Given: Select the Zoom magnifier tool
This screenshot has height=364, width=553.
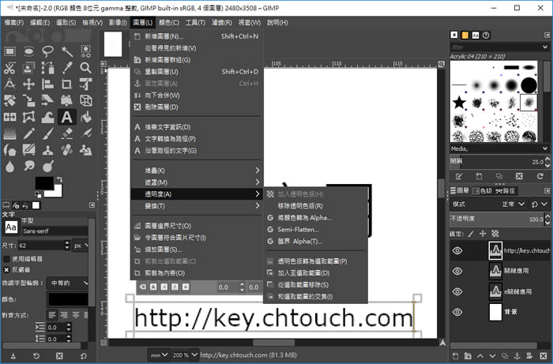Looking at the screenshot, I should tap(85, 68).
